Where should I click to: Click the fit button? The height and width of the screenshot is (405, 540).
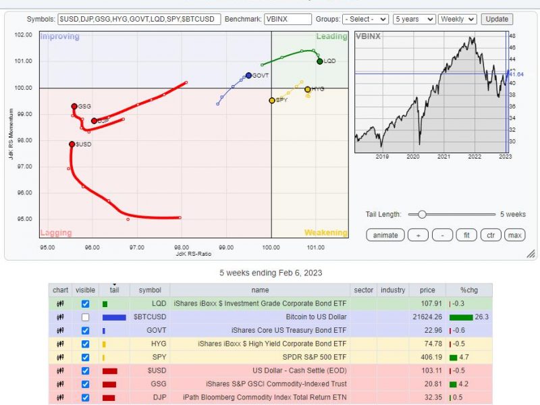click(x=466, y=235)
